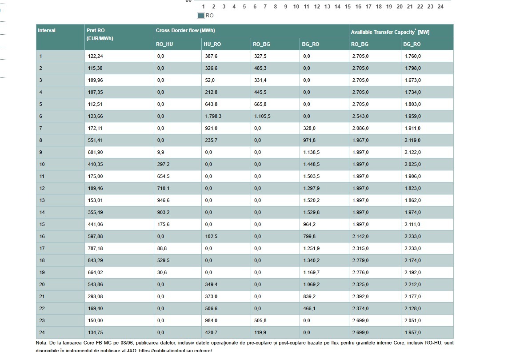Select the 328,0 BG_RO flow value
Image resolution: width=512 pixels, height=352 pixels.
309,128
